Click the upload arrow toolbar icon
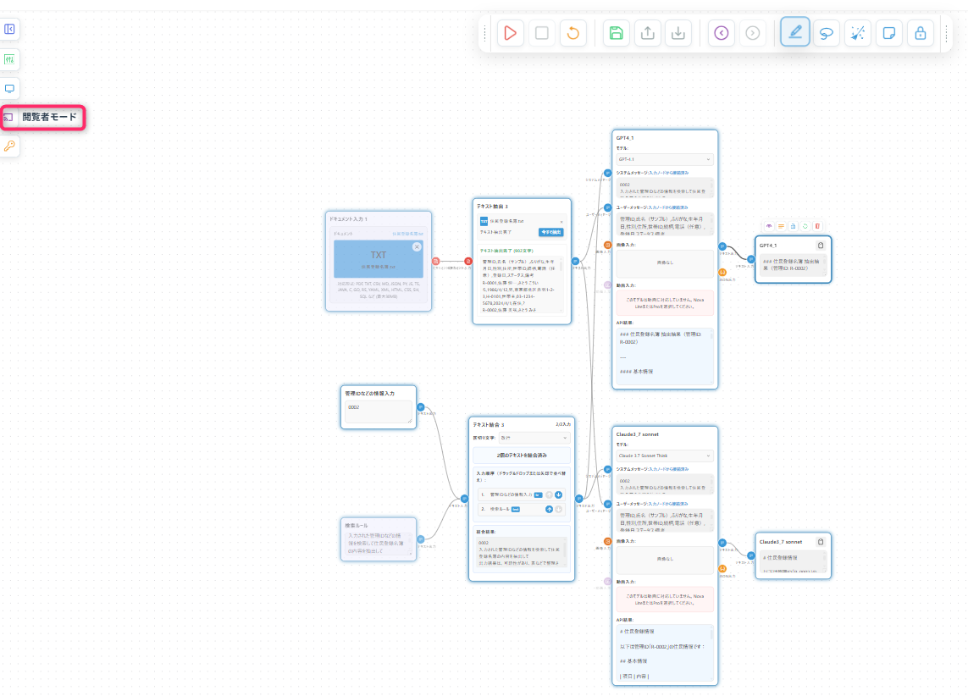Screen dimensions: 968x696 tap(648, 33)
